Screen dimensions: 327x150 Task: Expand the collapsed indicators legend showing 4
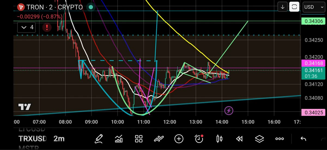[x=26, y=27]
